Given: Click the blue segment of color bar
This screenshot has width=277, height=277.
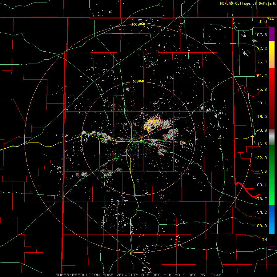Looking at the screenshot, I should 272,219.
